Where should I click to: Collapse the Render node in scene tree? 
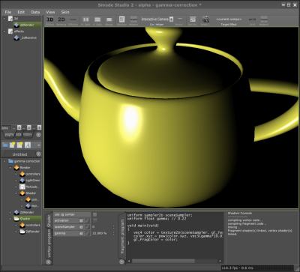tap(10, 168)
